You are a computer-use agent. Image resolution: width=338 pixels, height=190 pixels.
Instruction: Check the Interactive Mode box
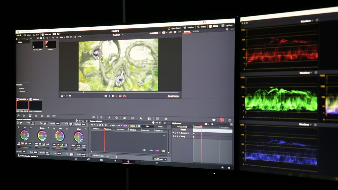pos(92,156)
